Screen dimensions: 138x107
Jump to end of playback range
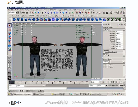(124, 82)
